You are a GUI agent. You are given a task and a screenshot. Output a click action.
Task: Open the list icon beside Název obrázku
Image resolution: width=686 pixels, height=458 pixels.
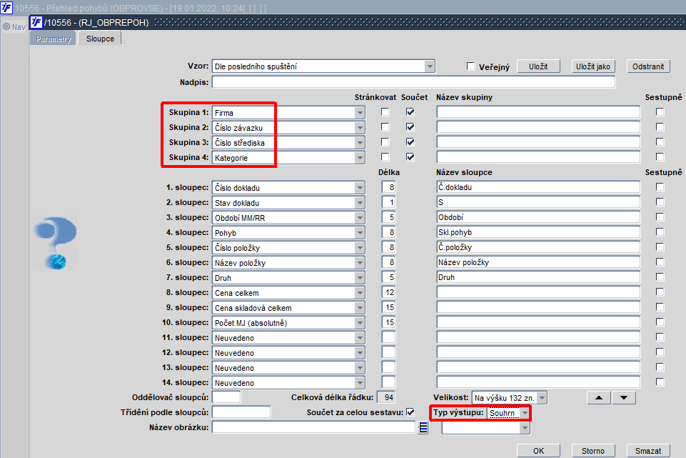click(x=423, y=427)
